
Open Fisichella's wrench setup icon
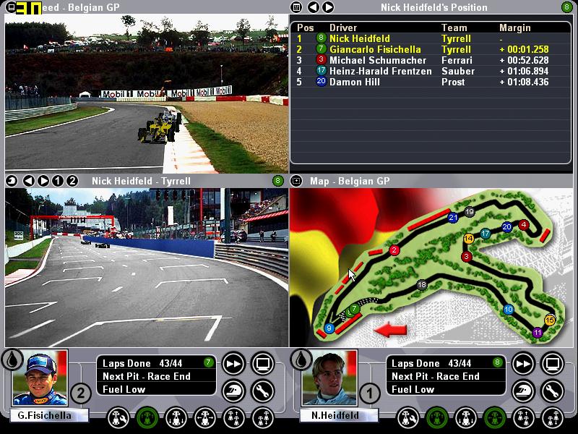coord(263,391)
